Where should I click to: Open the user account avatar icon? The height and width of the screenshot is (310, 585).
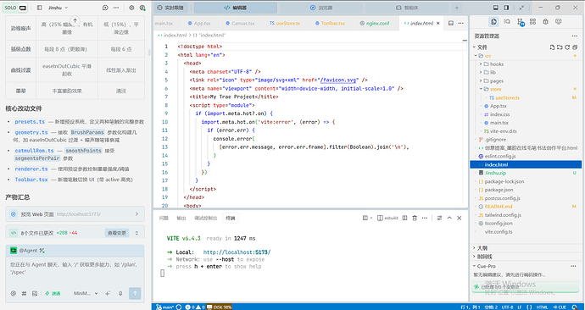point(142,8)
